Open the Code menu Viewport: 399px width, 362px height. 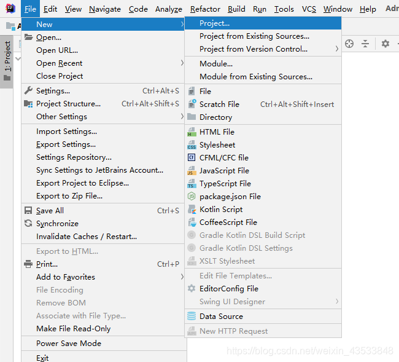[138, 9]
